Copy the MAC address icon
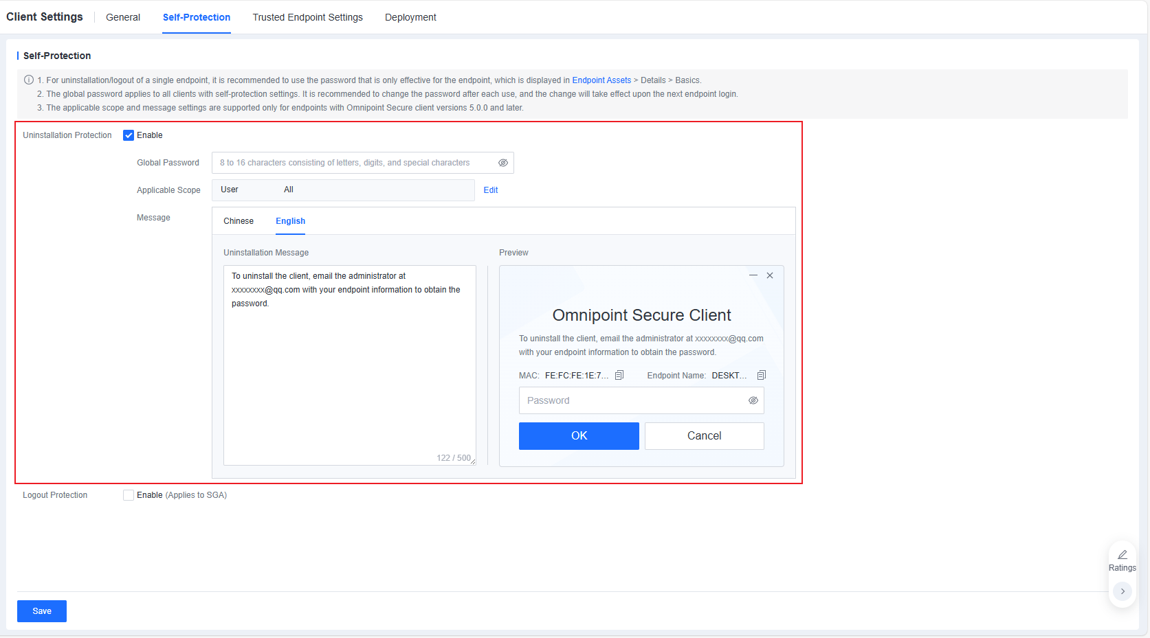1150x638 pixels. (619, 375)
